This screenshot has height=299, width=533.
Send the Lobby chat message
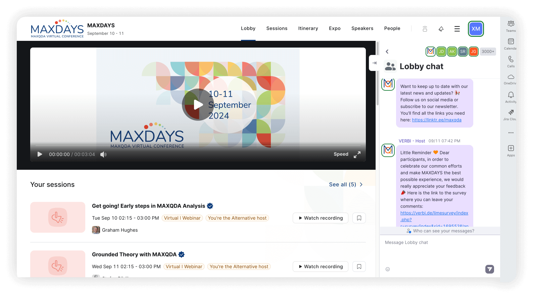pyautogui.click(x=489, y=269)
